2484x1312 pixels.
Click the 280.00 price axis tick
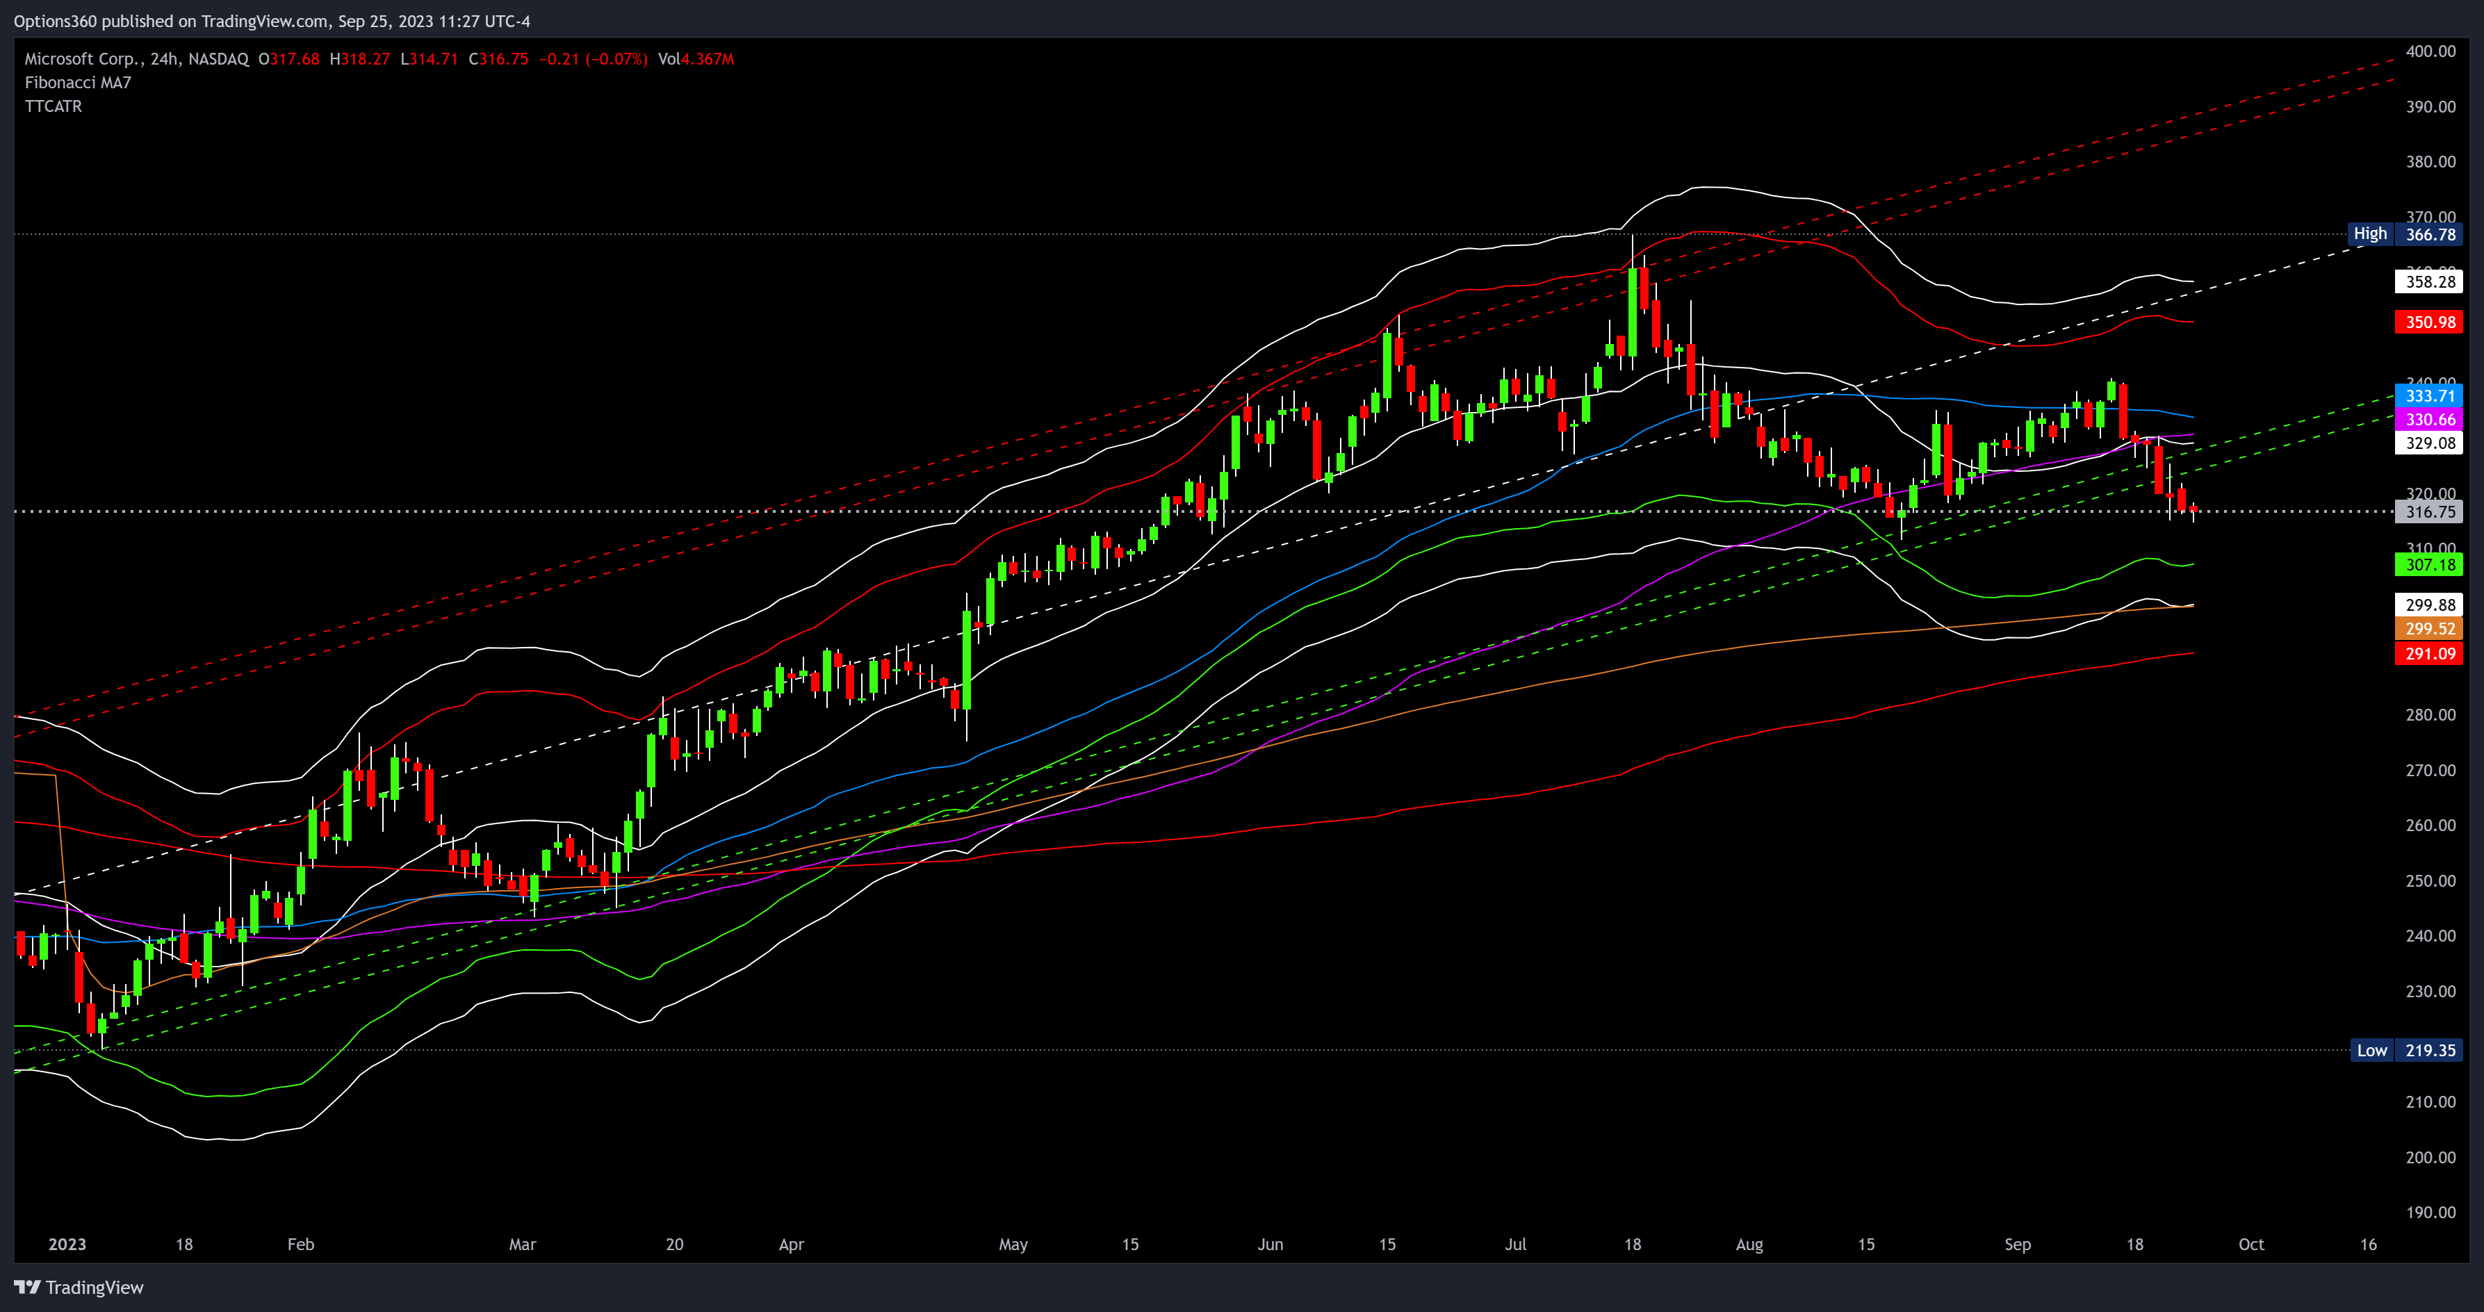click(x=2430, y=714)
